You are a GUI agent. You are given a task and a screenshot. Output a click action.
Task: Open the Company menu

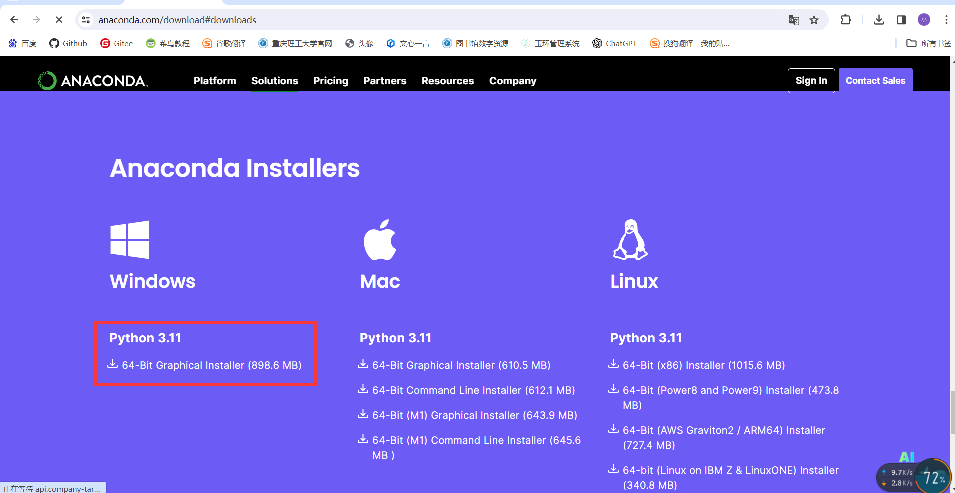point(513,81)
